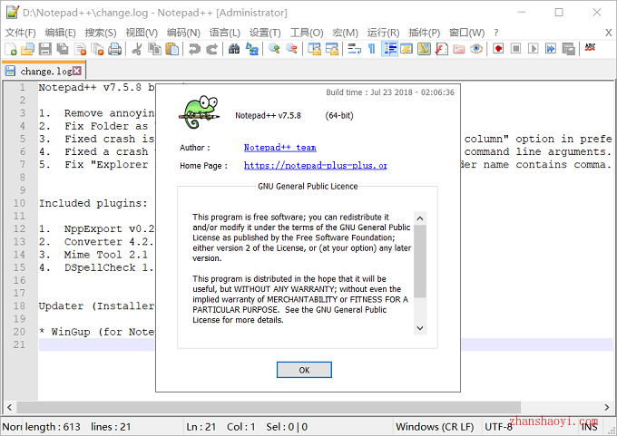Start macro recording with red dot
617x436 pixels.
point(498,49)
